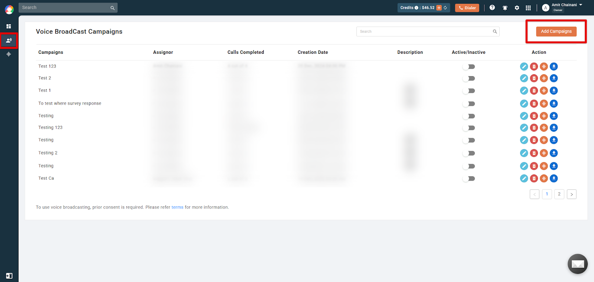This screenshot has width=594, height=282.
Task: Click Calls Completed column header
Action: [x=246, y=52]
